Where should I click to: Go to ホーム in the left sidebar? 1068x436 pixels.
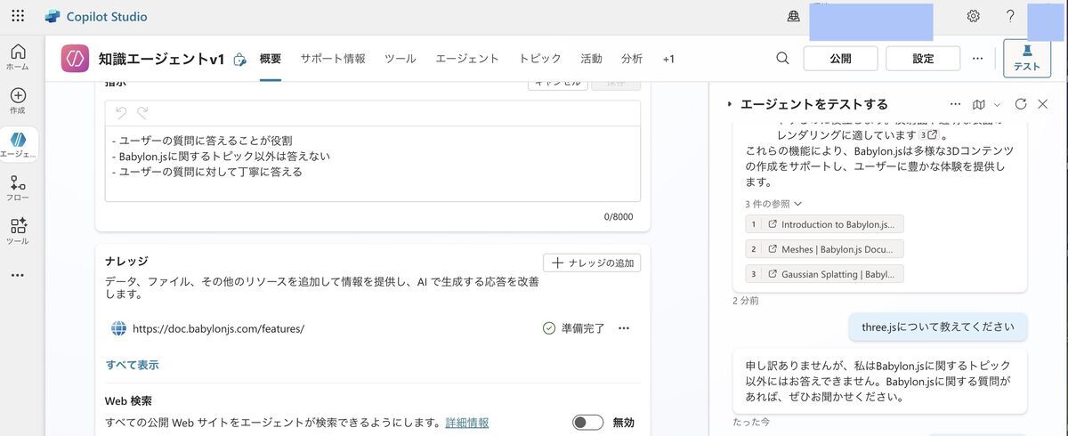click(18, 57)
